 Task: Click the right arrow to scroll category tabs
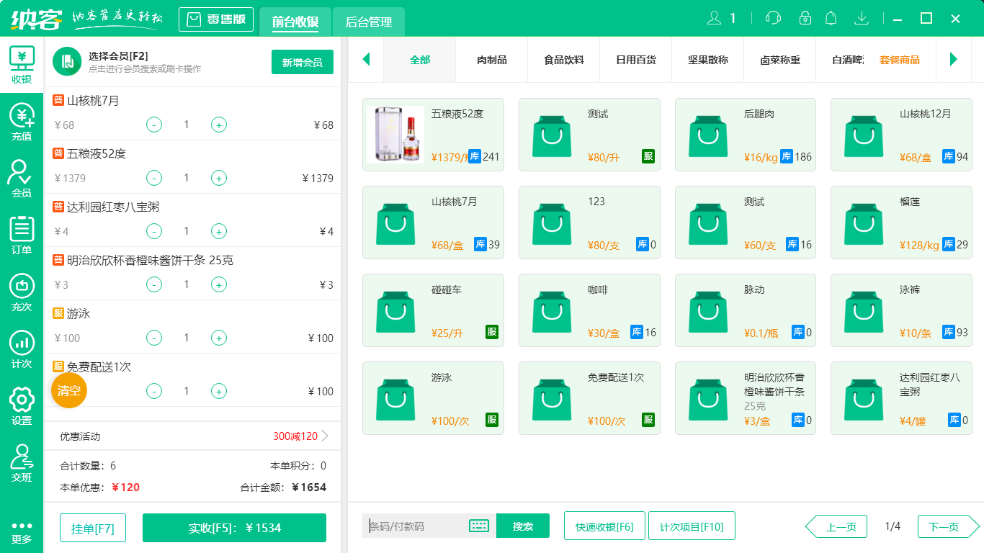coord(954,60)
